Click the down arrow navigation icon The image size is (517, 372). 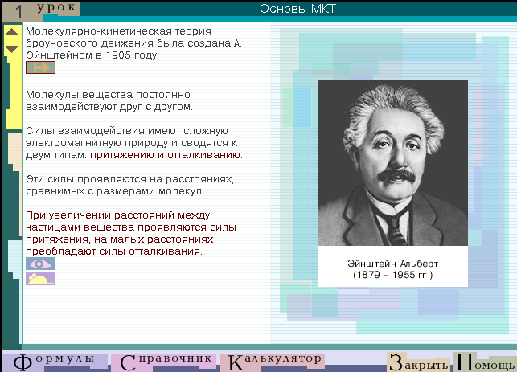(x=11, y=49)
